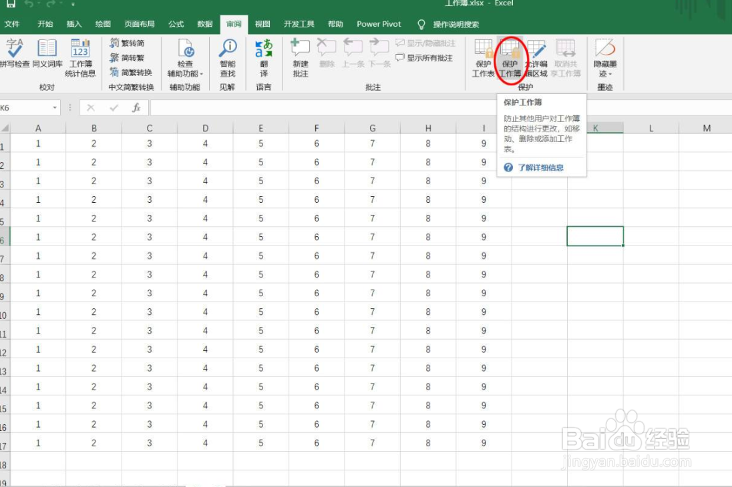Select column G header

click(372, 128)
